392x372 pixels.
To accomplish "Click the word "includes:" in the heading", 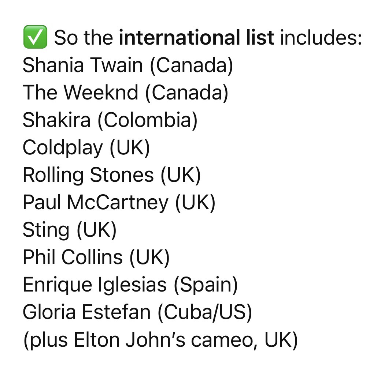I will pos(321,37).
